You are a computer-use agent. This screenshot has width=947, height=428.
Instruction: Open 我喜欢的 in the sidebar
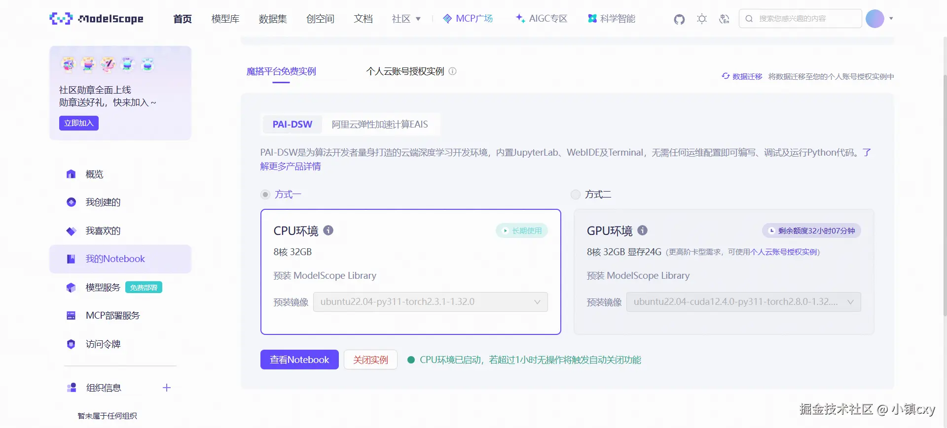[120, 230]
